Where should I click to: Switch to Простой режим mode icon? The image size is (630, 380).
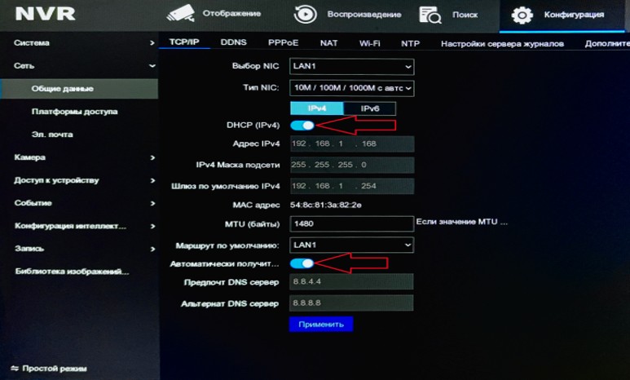15,369
